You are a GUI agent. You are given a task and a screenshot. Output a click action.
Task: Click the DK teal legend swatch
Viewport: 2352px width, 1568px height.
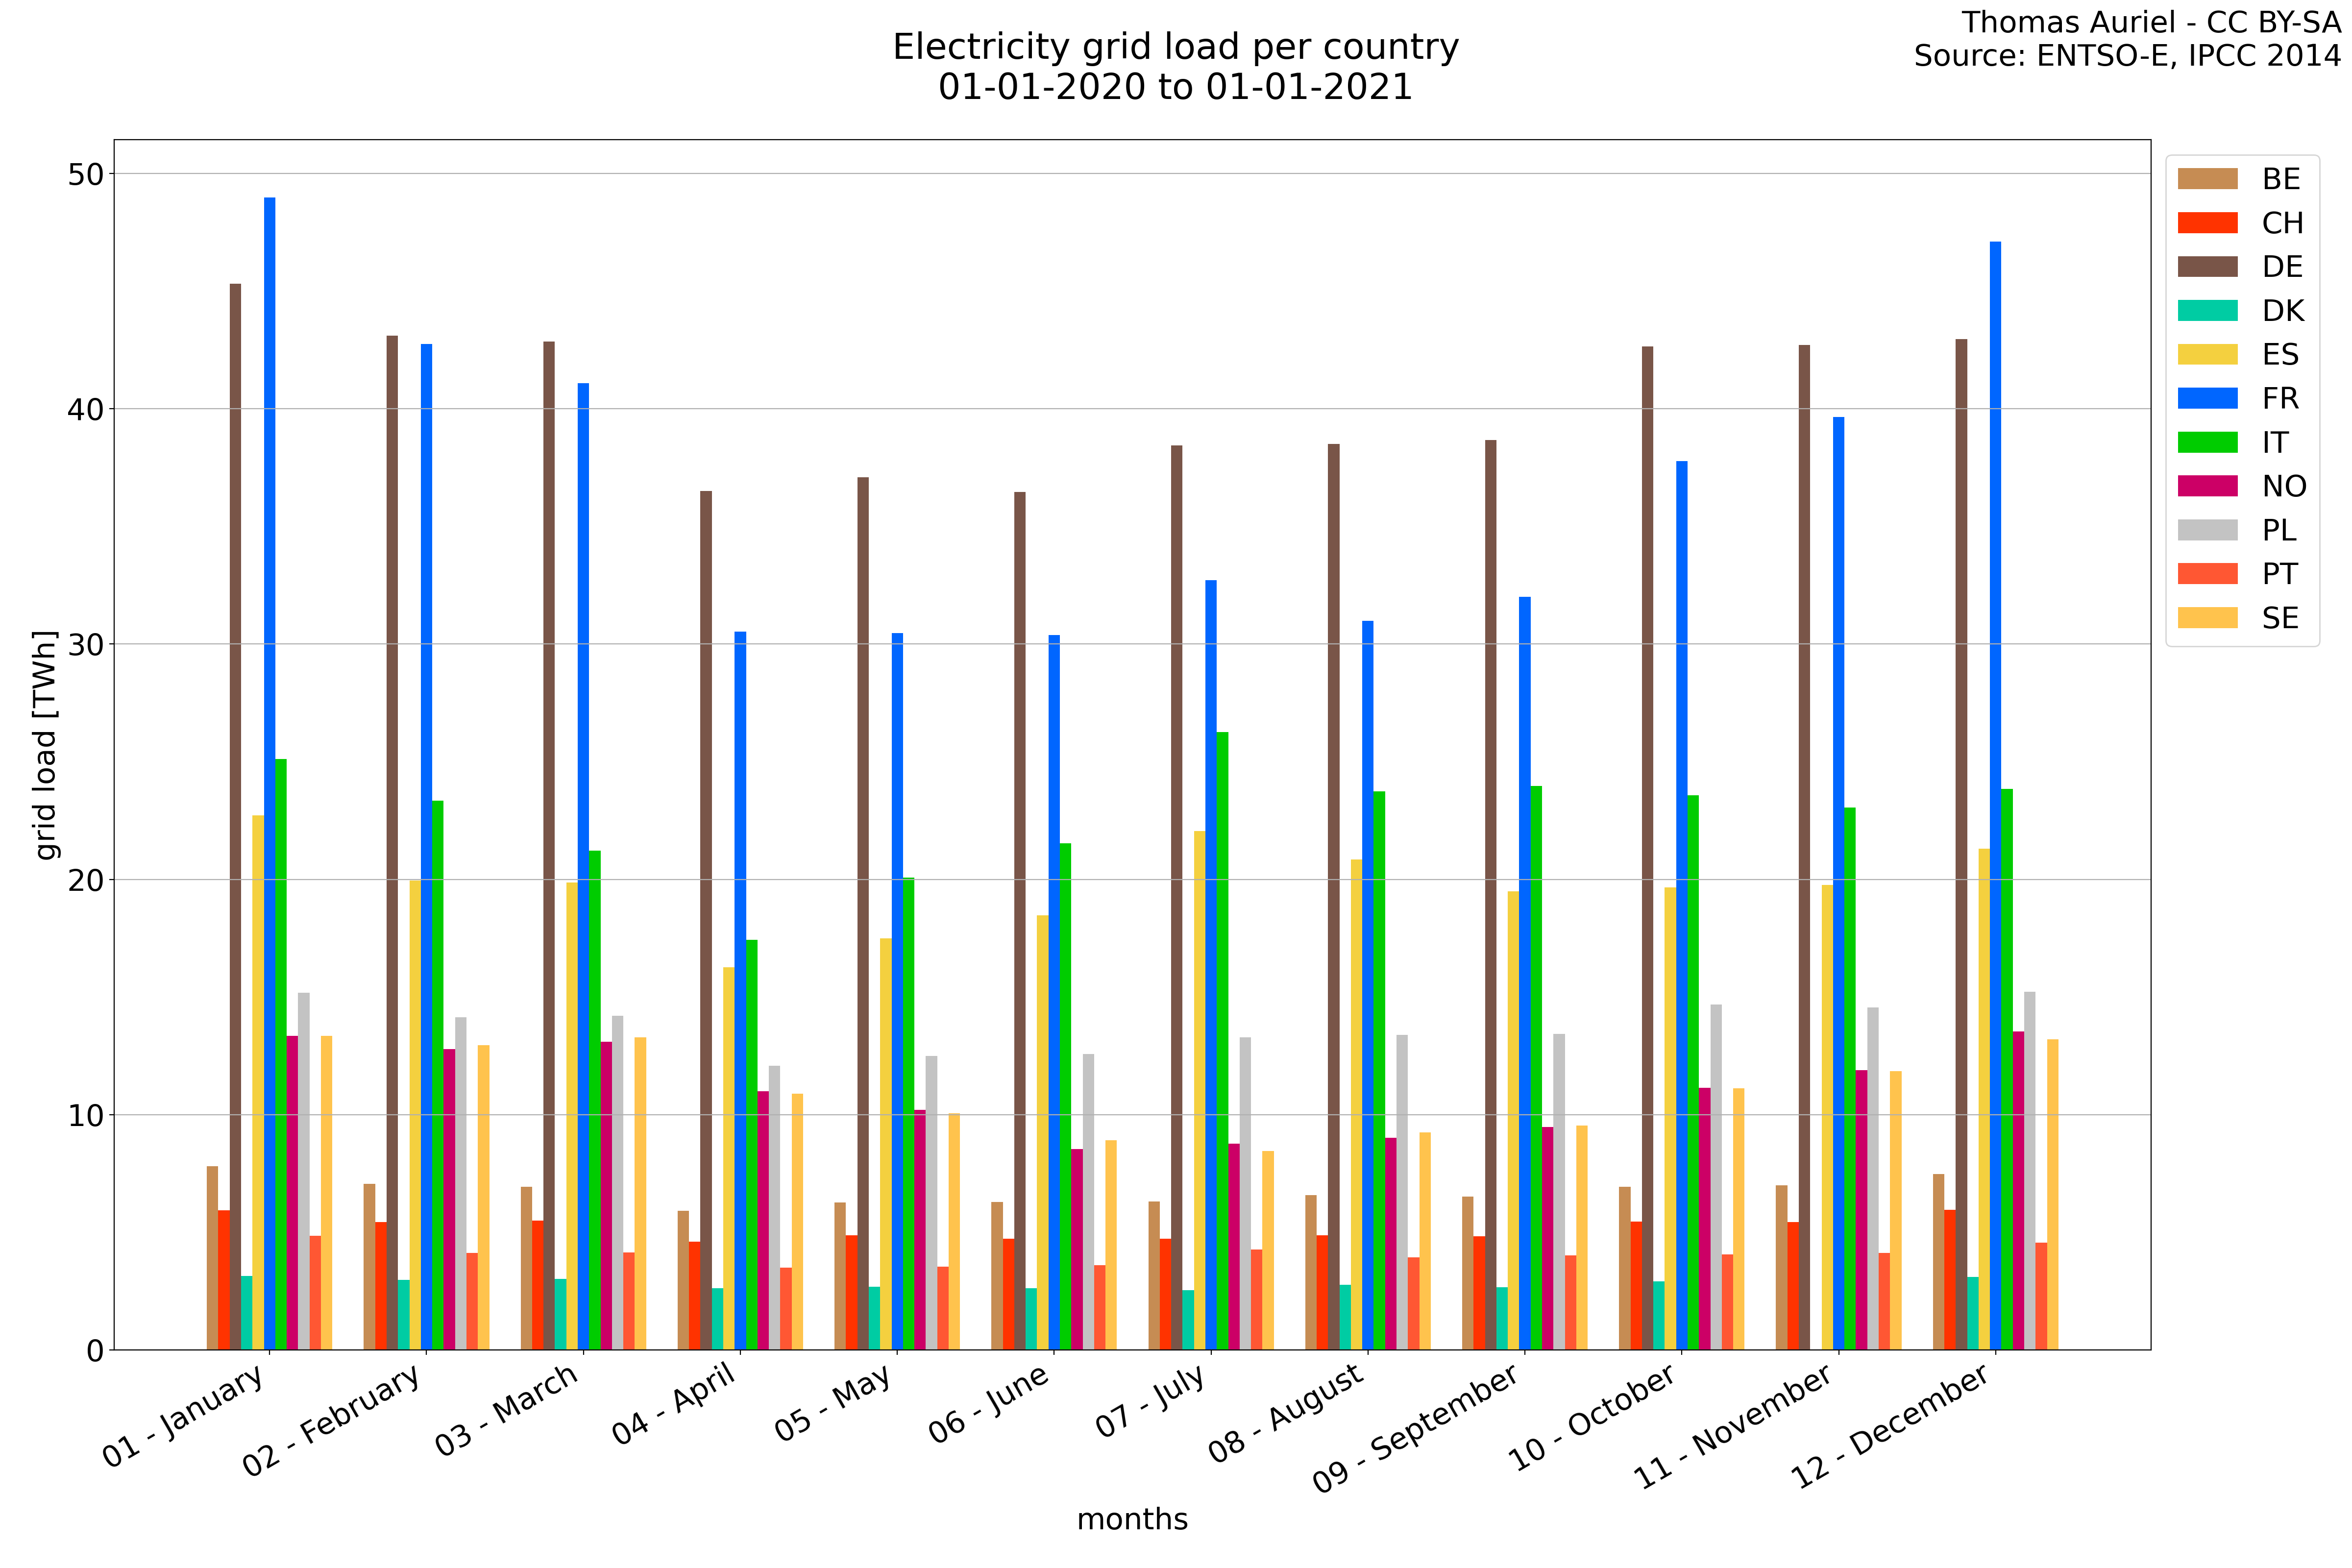[2207, 311]
